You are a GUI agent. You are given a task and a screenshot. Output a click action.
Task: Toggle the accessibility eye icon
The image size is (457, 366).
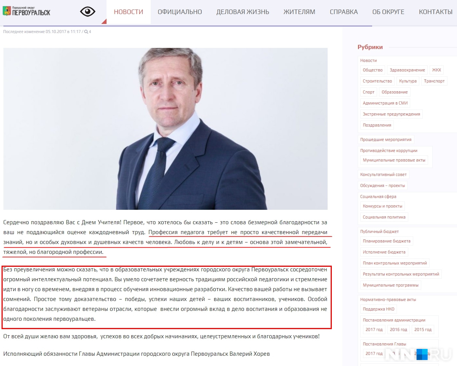coord(88,12)
